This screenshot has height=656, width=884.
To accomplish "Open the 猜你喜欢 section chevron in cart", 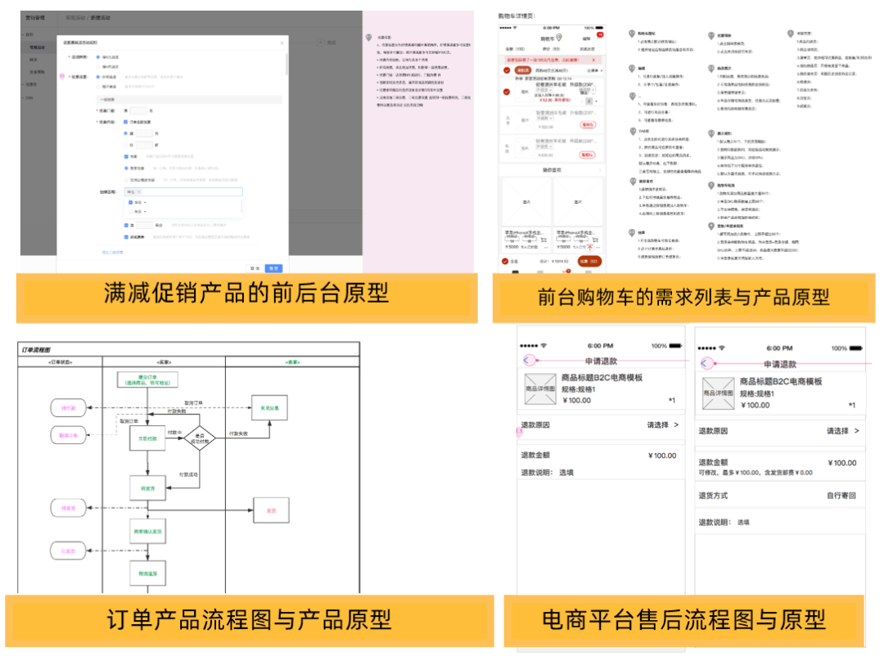I will [599, 169].
